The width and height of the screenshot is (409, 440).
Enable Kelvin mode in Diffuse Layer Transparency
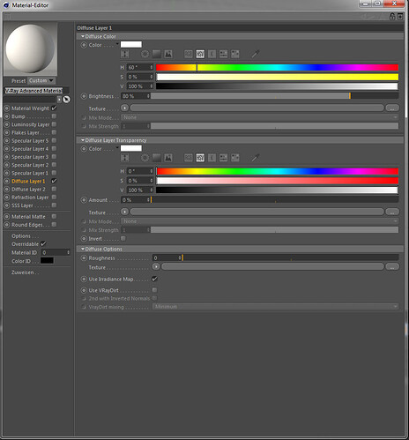point(212,158)
